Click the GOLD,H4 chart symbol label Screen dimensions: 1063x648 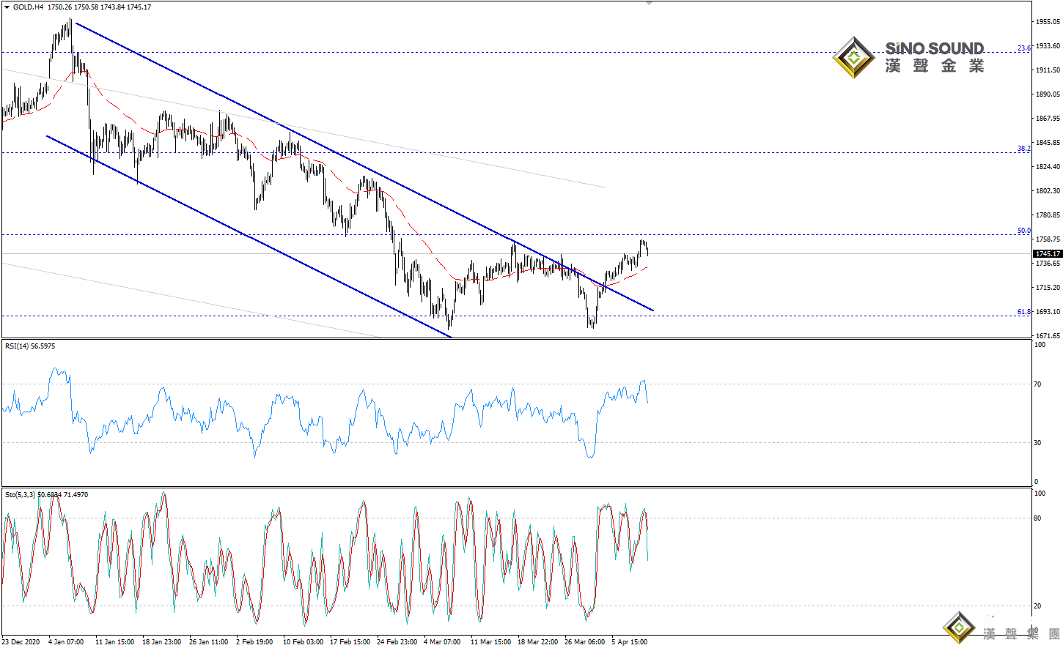point(29,7)
